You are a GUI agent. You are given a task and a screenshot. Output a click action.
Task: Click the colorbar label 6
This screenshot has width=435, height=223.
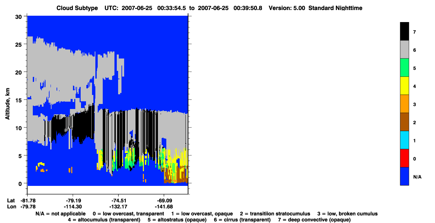pos(414,50)
